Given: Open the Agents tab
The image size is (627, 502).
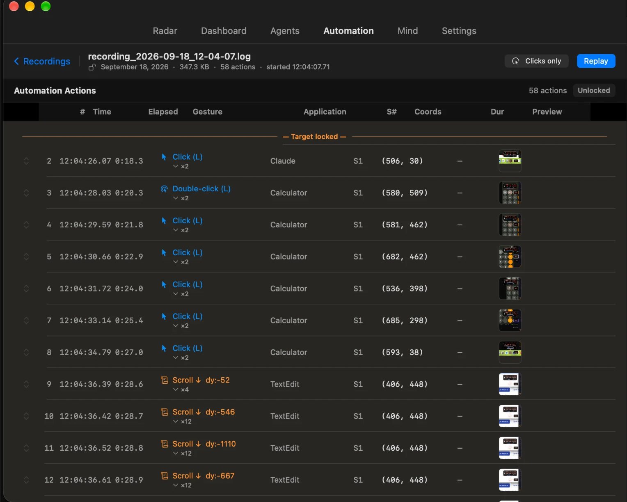Looking at the screenshot, I should (x=285, y=31).
